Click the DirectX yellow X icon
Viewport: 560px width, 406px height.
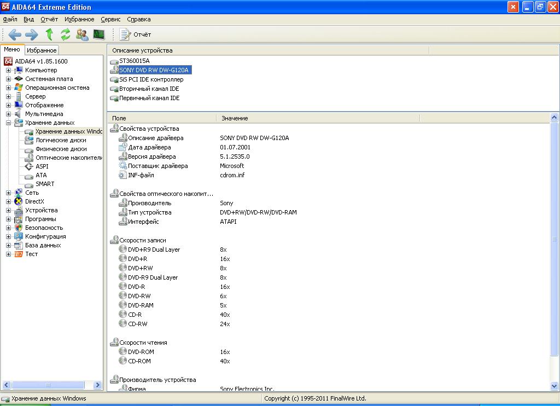(x=19, y=201)
